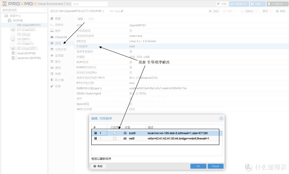
Task: Click Reset in the boot order dialog
Action: tap(215, 166)
